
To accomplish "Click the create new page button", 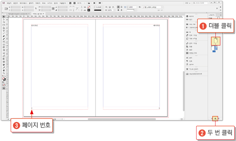I will pyautogui.click(x=215, y=119).
